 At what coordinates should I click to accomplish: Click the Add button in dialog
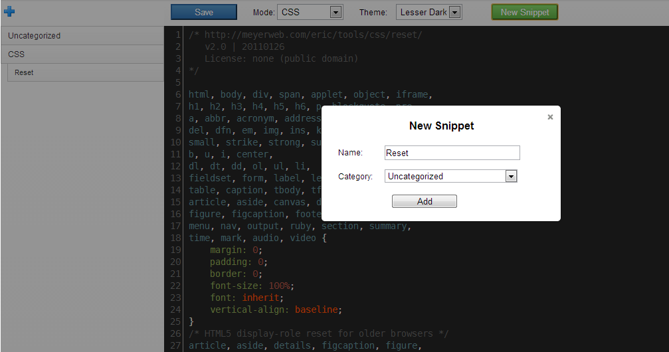425,201
